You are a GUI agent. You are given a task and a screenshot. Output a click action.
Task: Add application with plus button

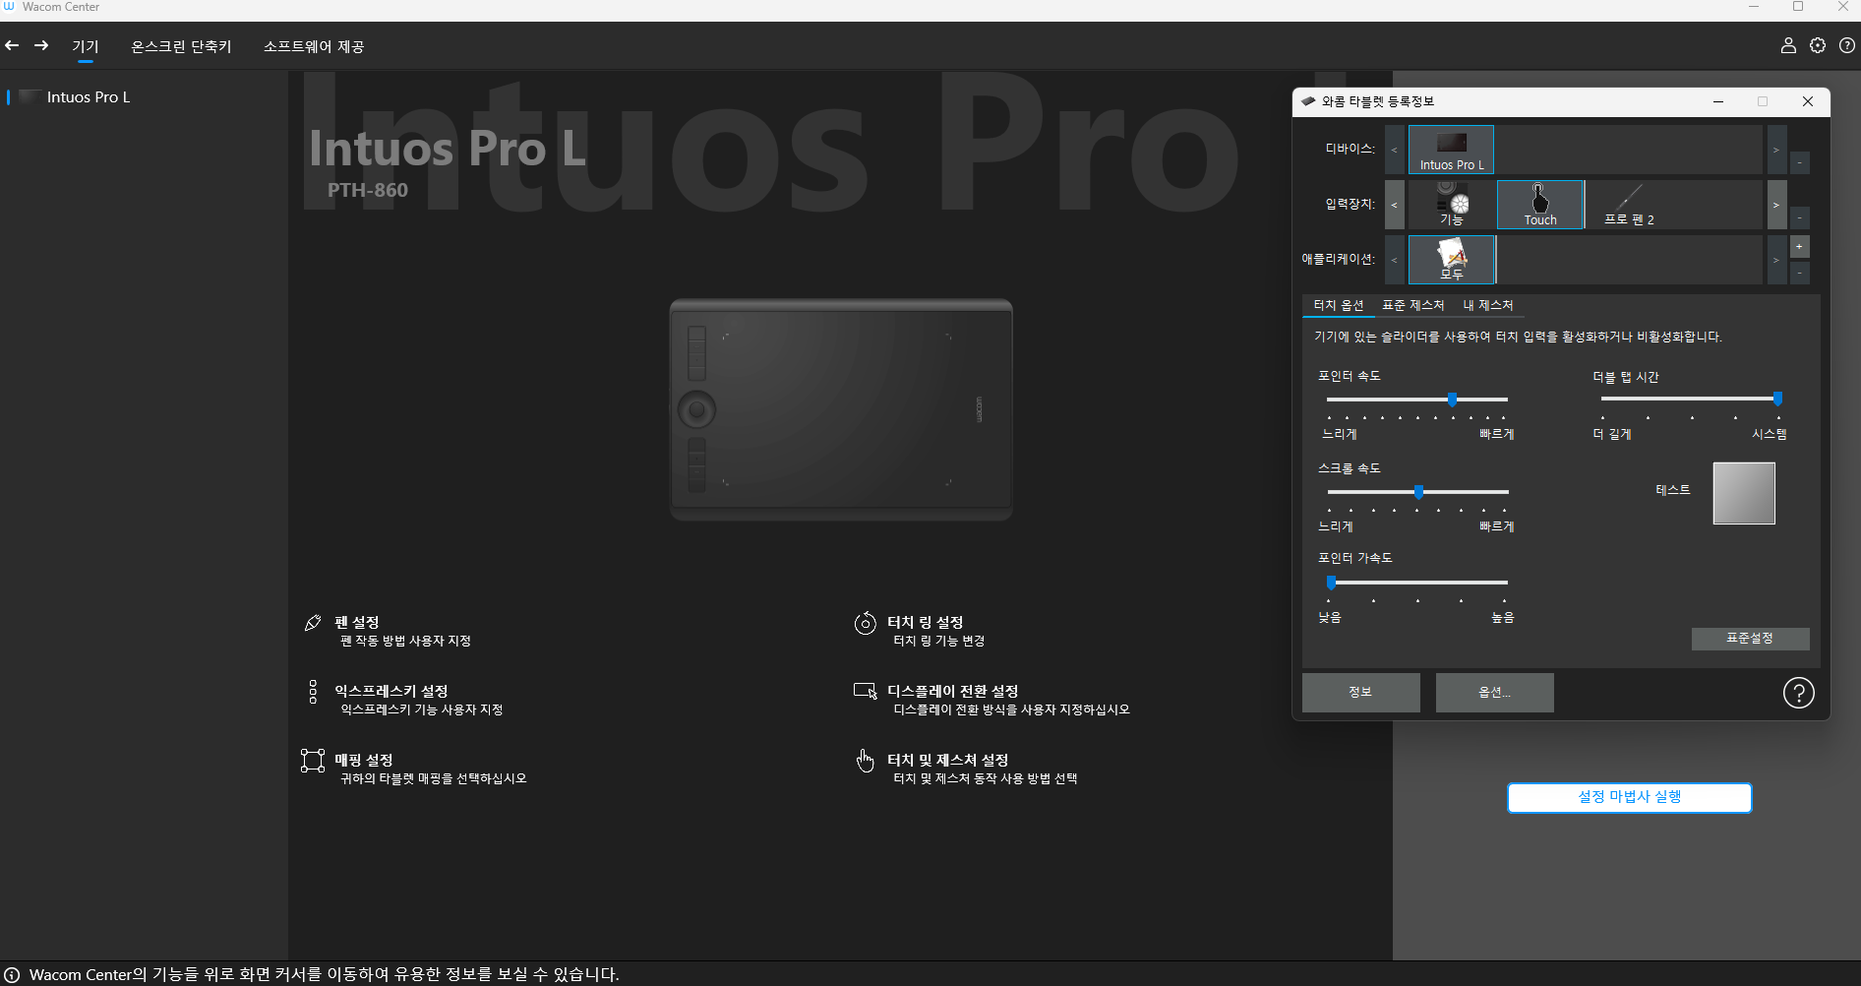point(1800,247)
